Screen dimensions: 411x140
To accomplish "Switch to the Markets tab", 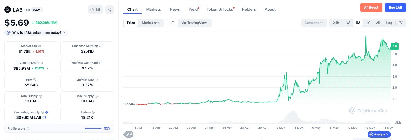I will (154, 9).
